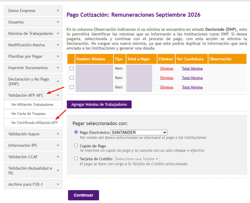Open Ver Carta de Traspaso

click(x=33, y=114)
